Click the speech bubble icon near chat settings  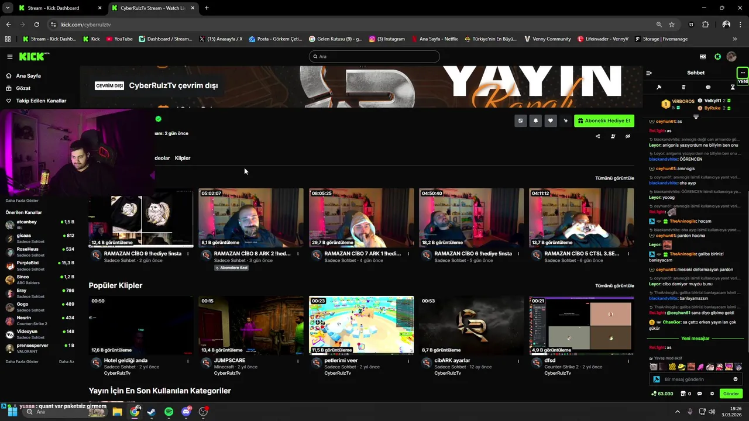699,394
